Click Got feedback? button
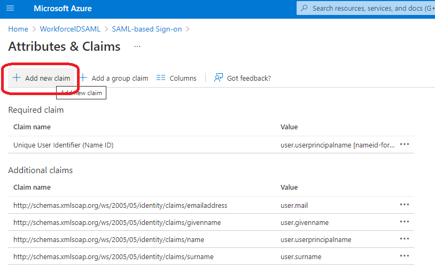Image resolution: width=435 pixels, height=265 pixels. pyautogui.click(x=243, y=78)
